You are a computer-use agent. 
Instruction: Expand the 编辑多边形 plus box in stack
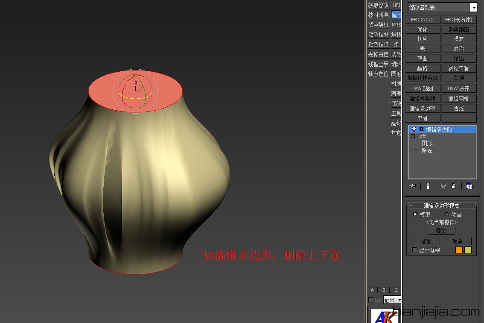pyautogui.click(x=421, y=129)
